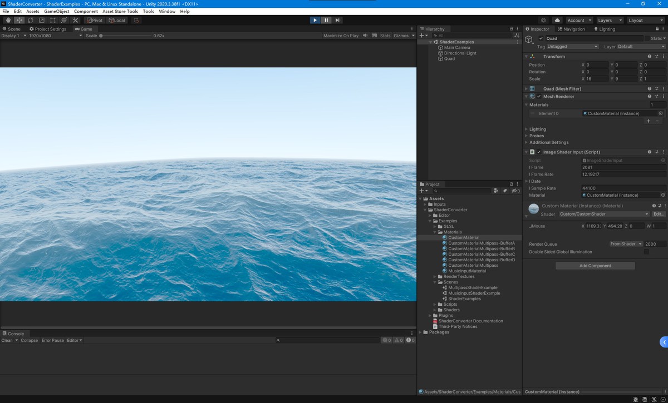Viewport: 668px width, 403px height.
Task: Search project by type icon
Action: tap(495, 191)
